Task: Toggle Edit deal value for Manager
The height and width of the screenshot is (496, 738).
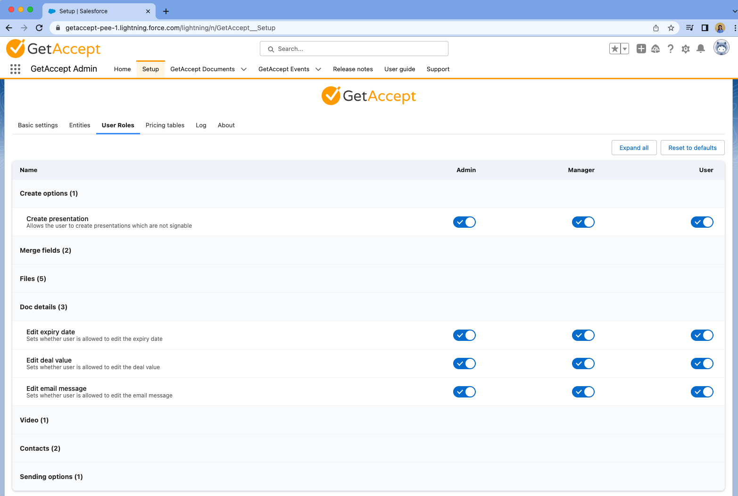Action: (x=583, y=364)
